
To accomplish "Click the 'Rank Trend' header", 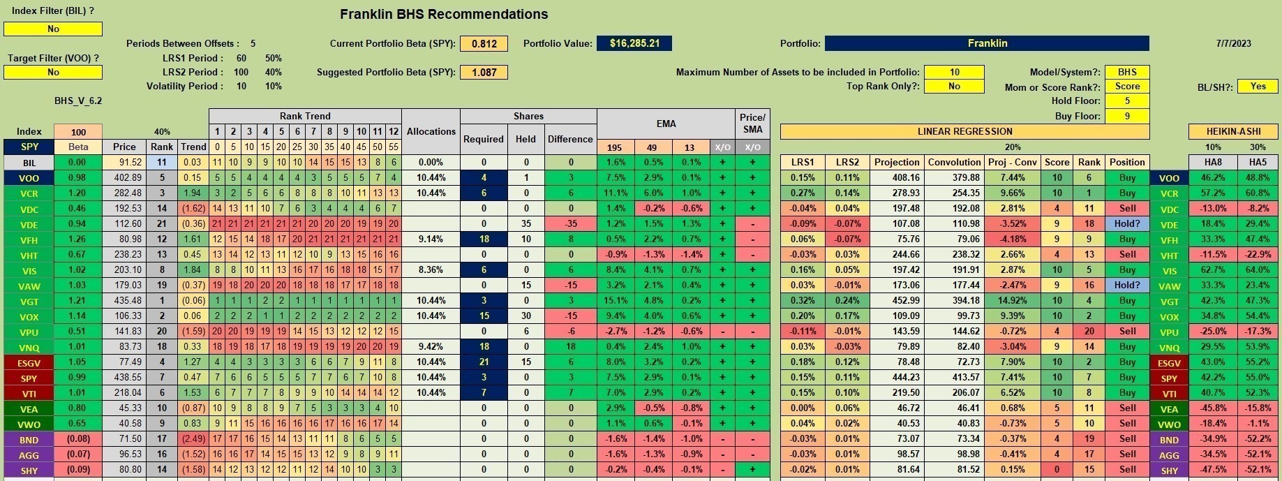I will click(305, 116).
